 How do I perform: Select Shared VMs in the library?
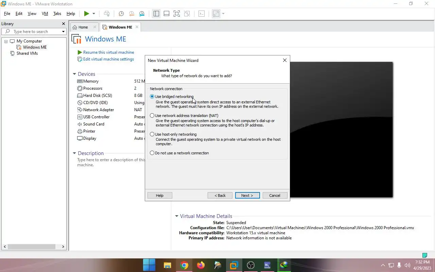pyautogui.click(x=27, y=53)
